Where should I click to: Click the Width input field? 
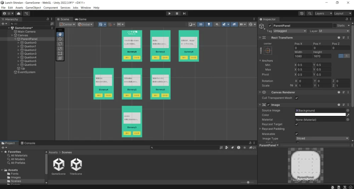[303, 56]
